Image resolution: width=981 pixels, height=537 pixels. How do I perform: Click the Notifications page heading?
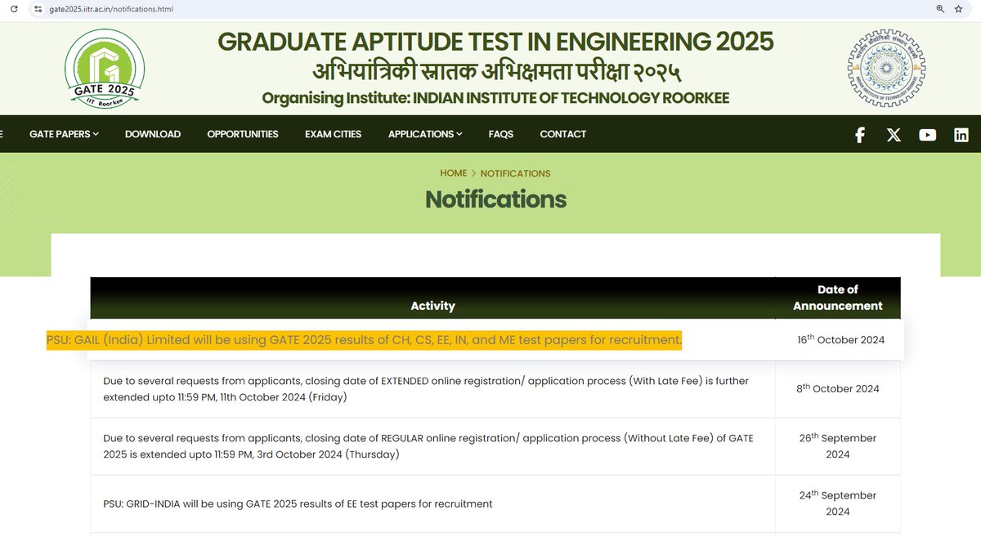click(495, 199)
